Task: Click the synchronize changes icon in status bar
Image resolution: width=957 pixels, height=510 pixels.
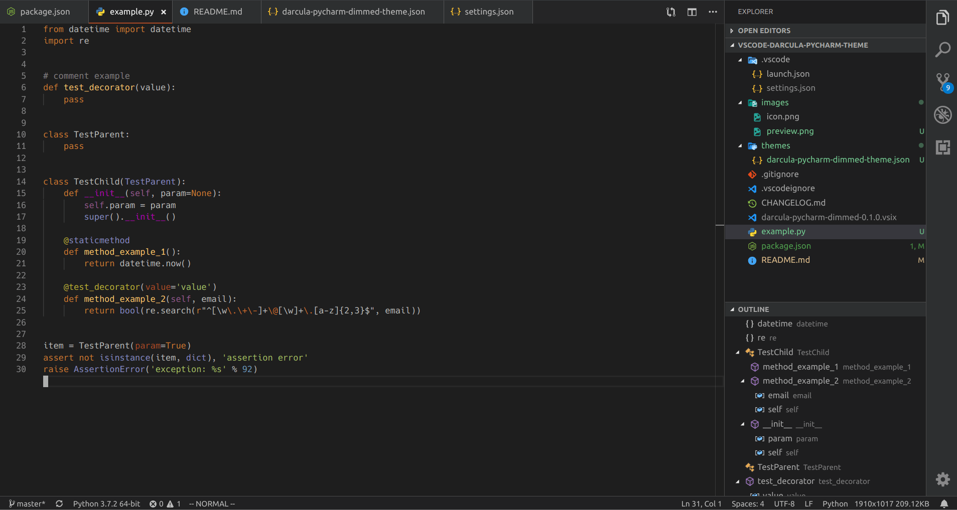Action: pyautogui.click(x=59, y=503)
